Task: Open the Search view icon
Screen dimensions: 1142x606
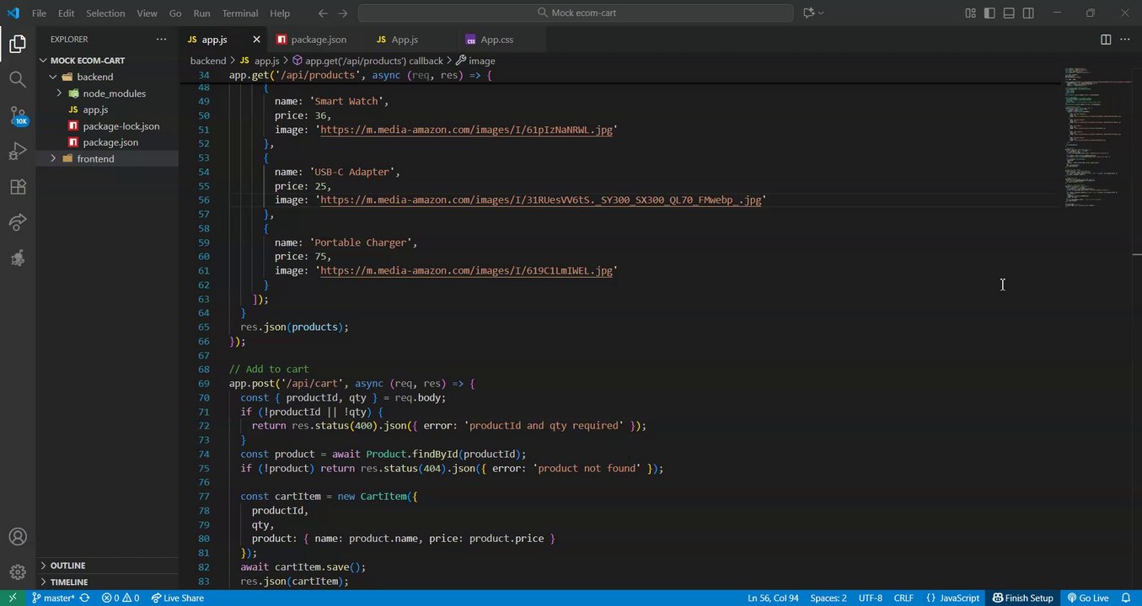Action: click(x=18, y=79)
